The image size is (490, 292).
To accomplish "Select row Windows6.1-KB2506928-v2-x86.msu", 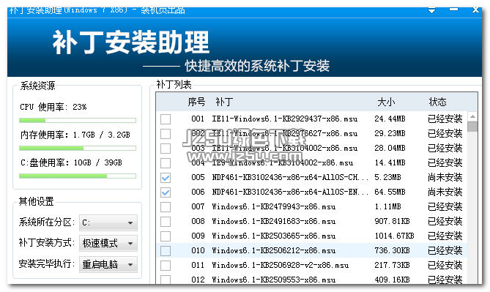I will coord(311,266).
